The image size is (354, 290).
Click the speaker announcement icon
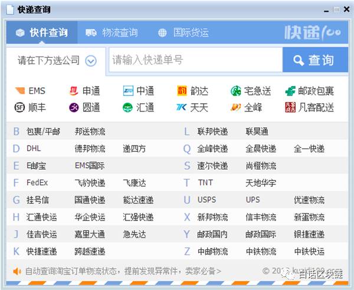[17, 271]
